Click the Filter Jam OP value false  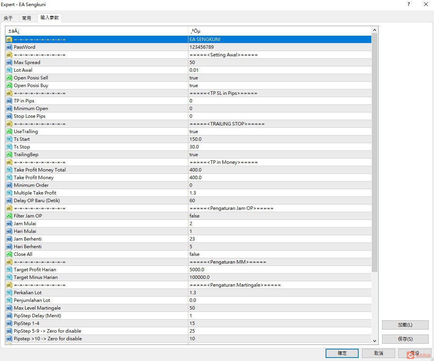[x=194, y=216]
